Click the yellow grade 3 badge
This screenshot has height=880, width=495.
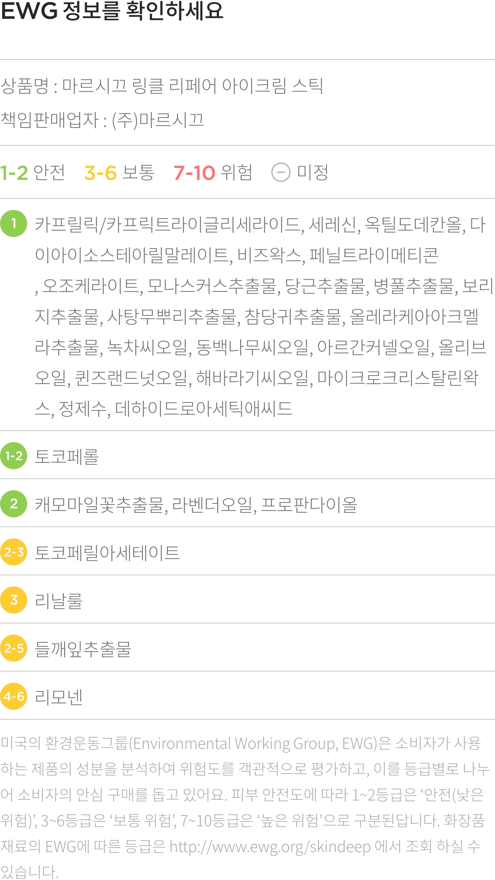pyautogui.click(x=14, y=600)
